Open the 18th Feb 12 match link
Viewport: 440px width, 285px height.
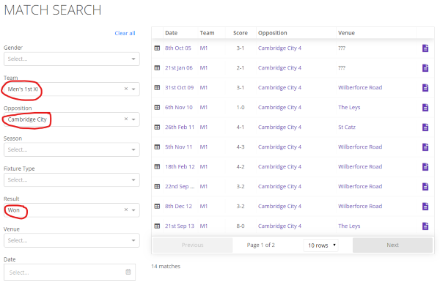coord(180,167)
